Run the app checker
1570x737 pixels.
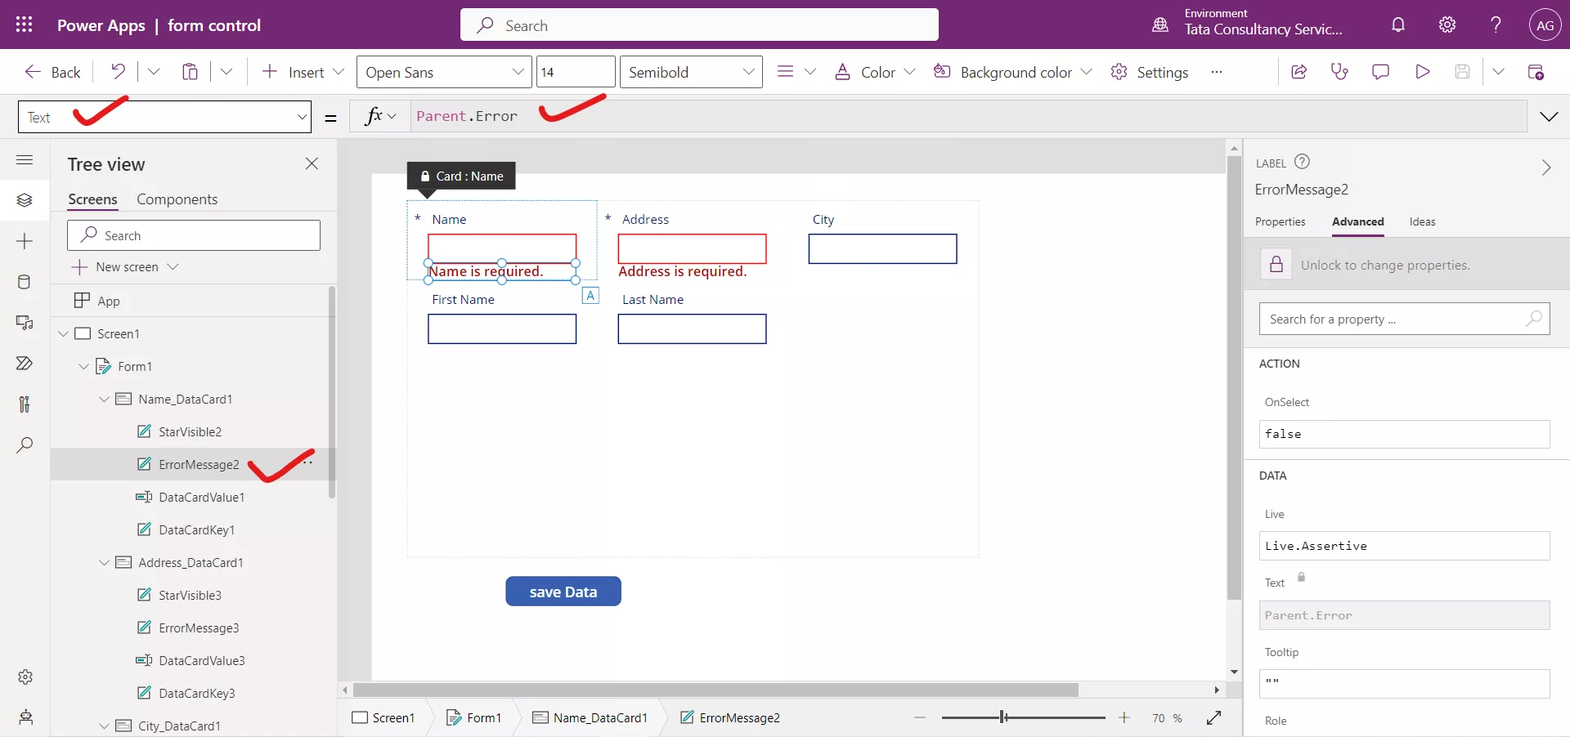[1339, 72]
